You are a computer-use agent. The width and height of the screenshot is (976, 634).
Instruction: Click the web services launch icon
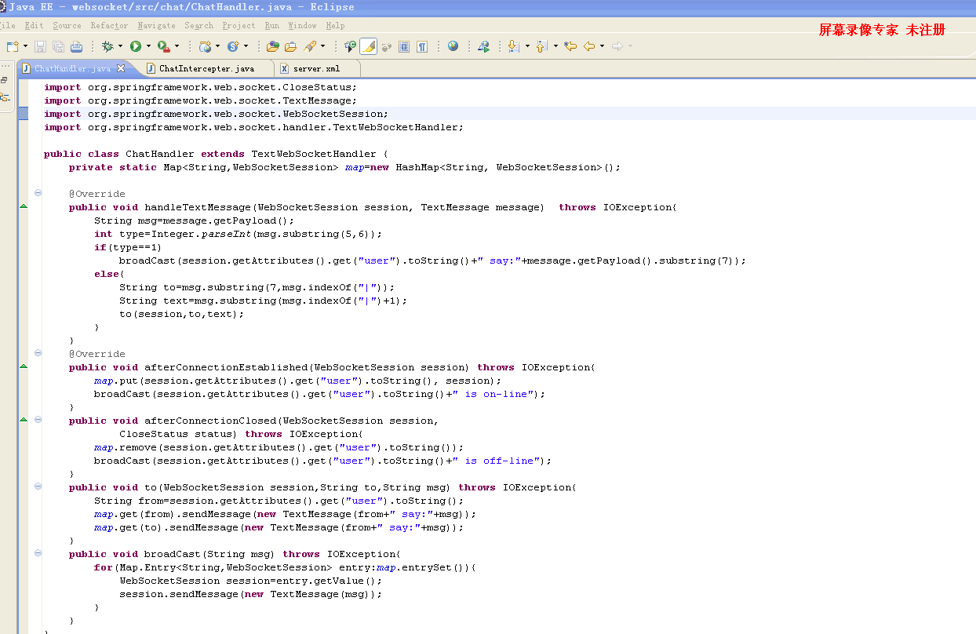(484, 46)
